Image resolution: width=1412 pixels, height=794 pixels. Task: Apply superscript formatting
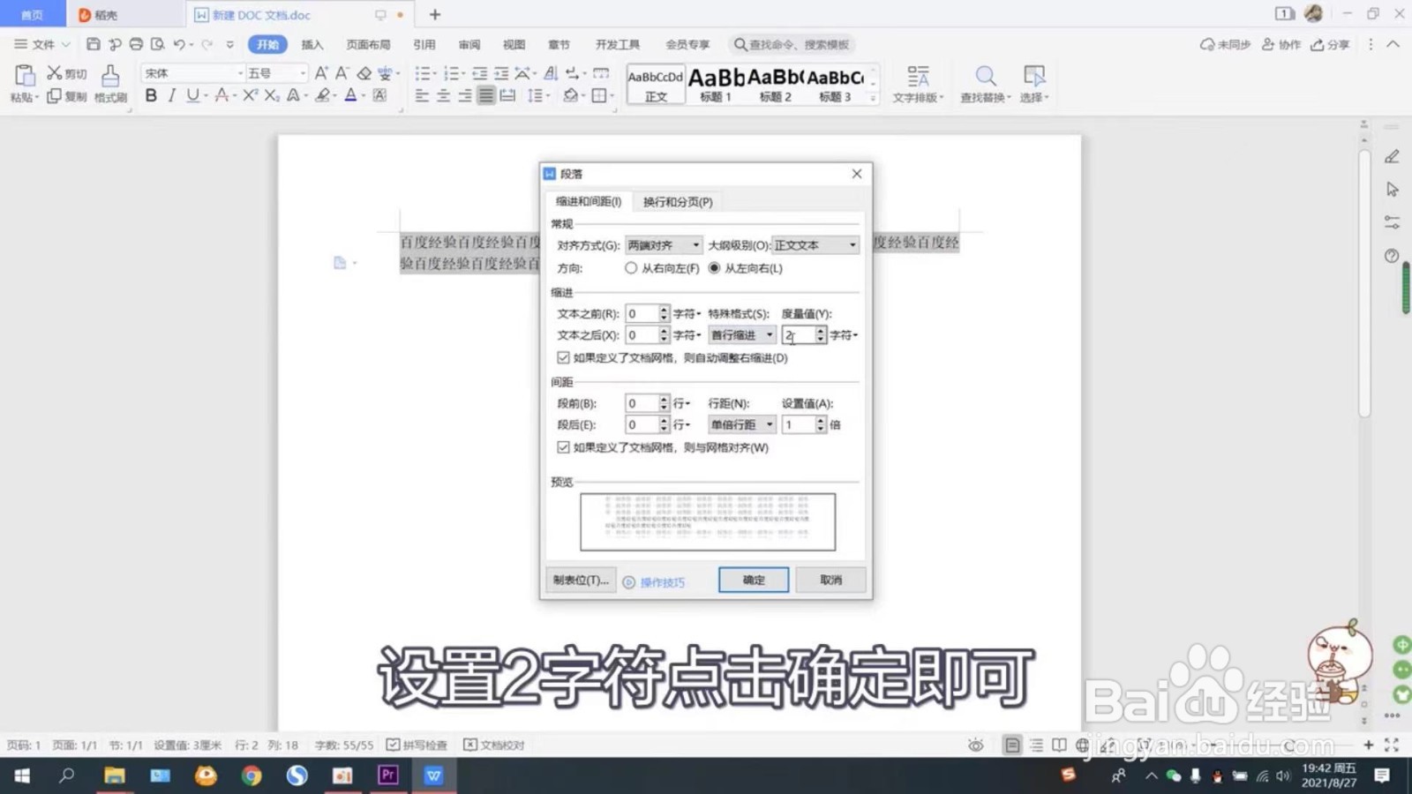point(250,95)
